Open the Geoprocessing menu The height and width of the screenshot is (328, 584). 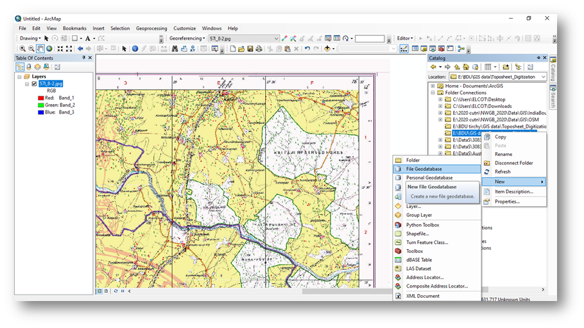pos(151,28)
